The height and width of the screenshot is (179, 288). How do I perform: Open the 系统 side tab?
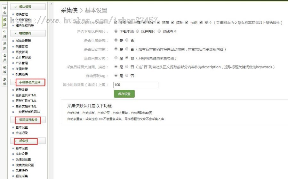point(4,82)
